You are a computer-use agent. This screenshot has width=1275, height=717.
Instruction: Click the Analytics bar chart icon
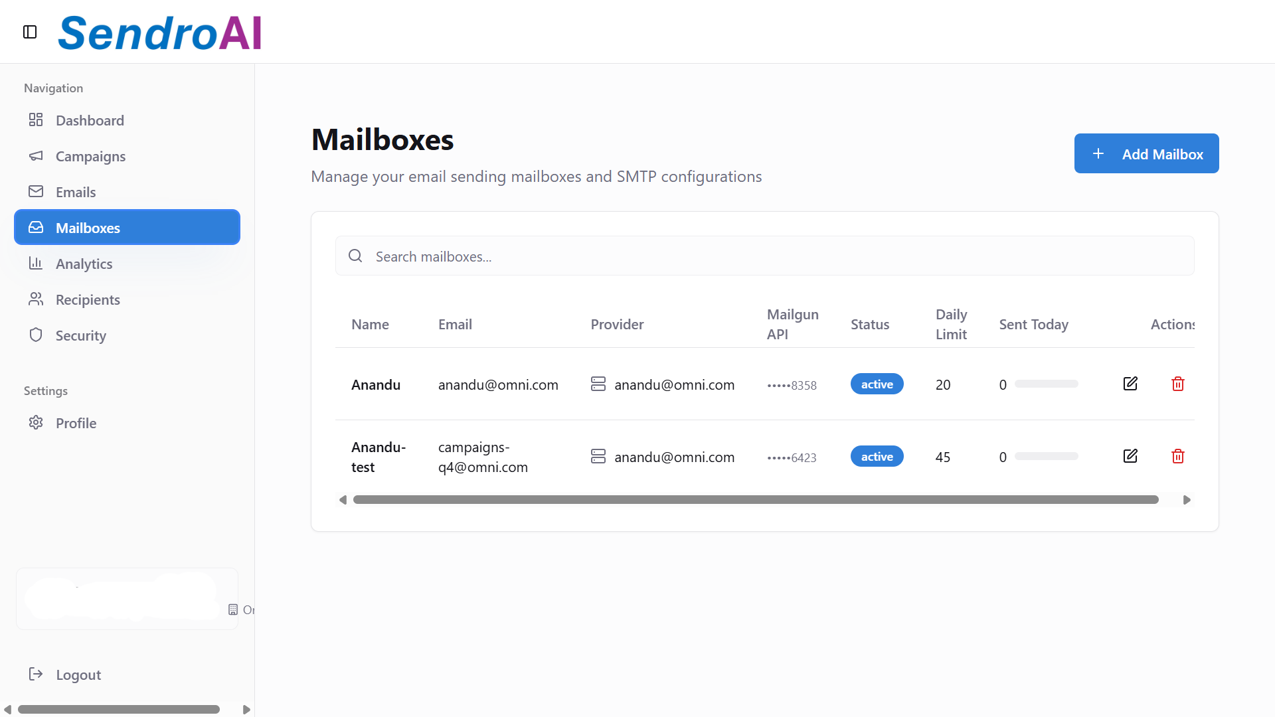[37, 263]
